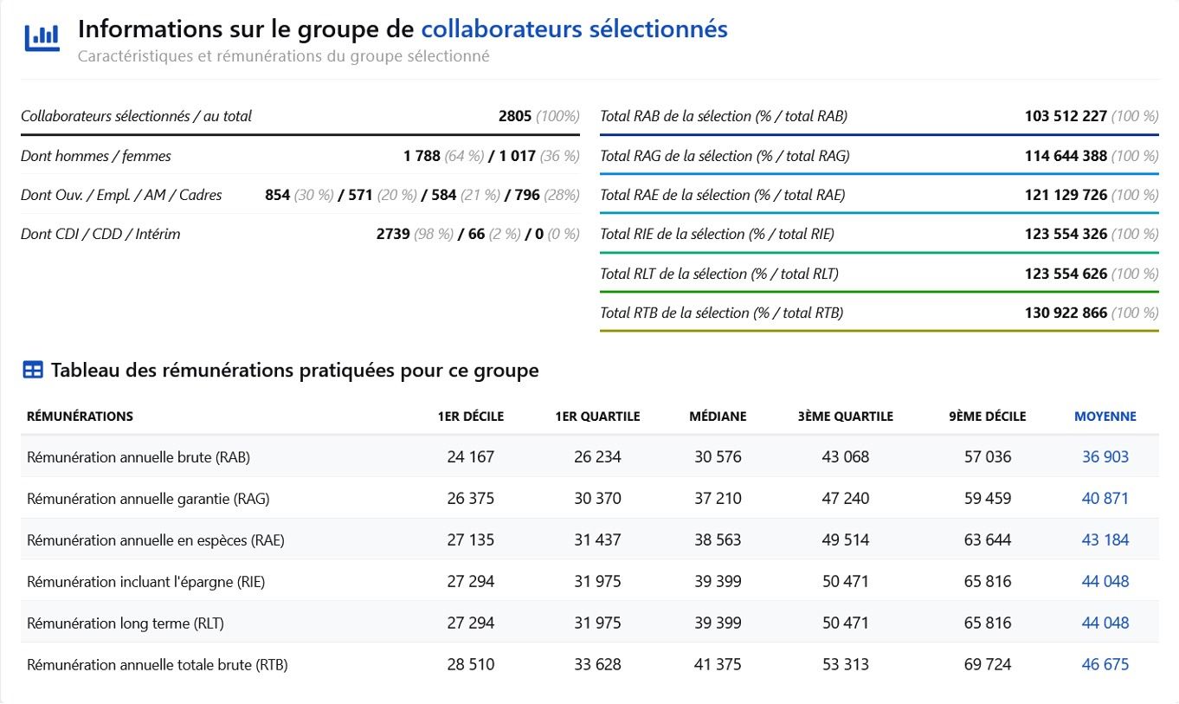
Task: Click the total RAG value 114 644 388
Action: pos(1066,156)
